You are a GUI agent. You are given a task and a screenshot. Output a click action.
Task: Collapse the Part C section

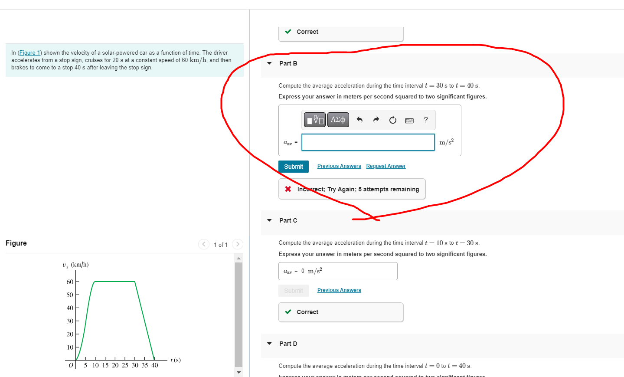coord(268,220)
